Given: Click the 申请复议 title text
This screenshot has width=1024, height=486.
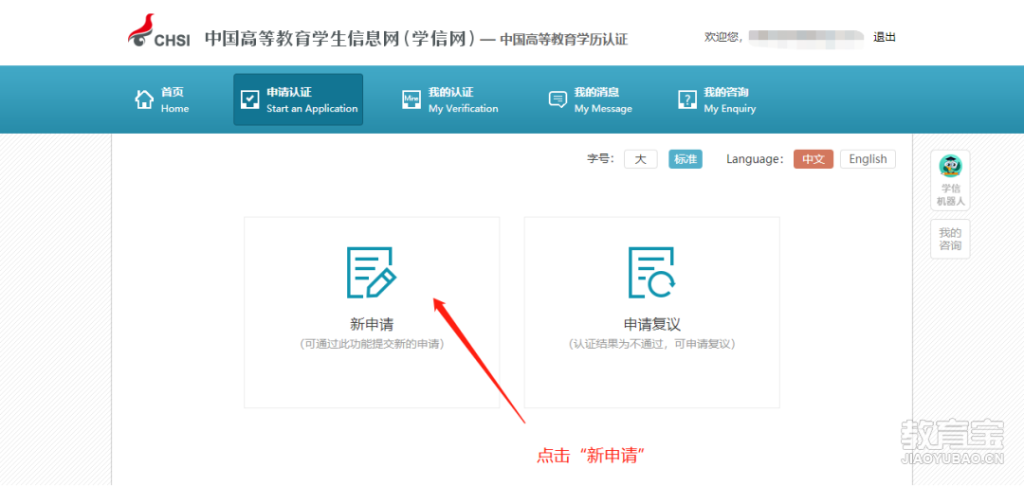Looking at the screenshot, I should [651, 325].
